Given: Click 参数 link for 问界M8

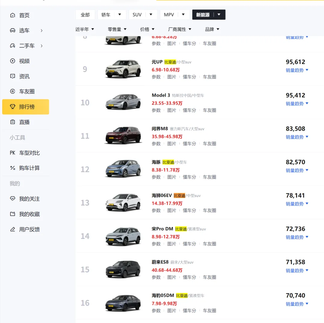Looking at the screenshot, I should point(156,143).
